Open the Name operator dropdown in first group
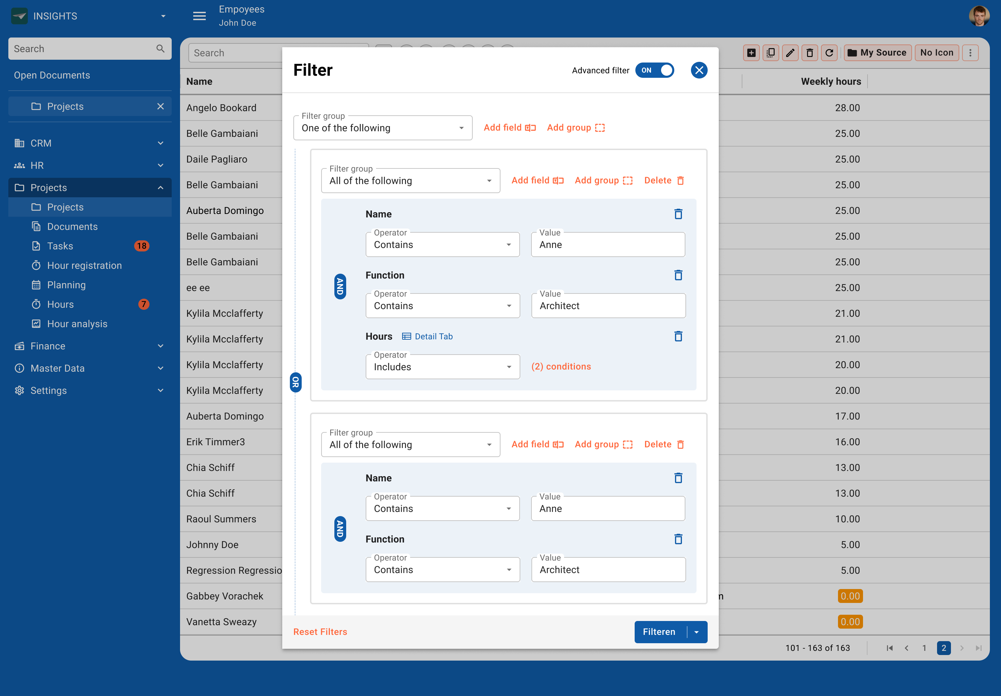The height and width of the screenshot is (696, 1001). (442, 245)
